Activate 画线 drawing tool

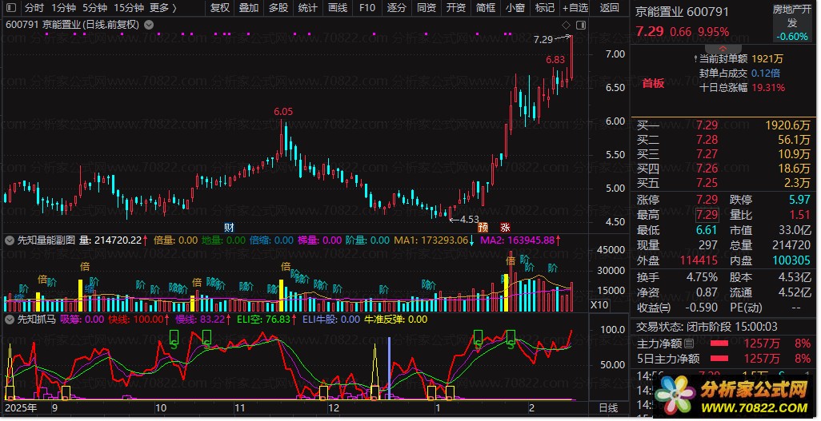(338, 8)
